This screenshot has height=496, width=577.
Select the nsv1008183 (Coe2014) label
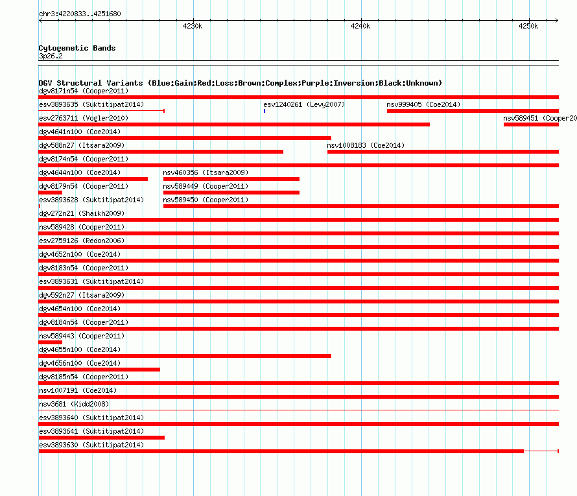[x=366, y=145]
